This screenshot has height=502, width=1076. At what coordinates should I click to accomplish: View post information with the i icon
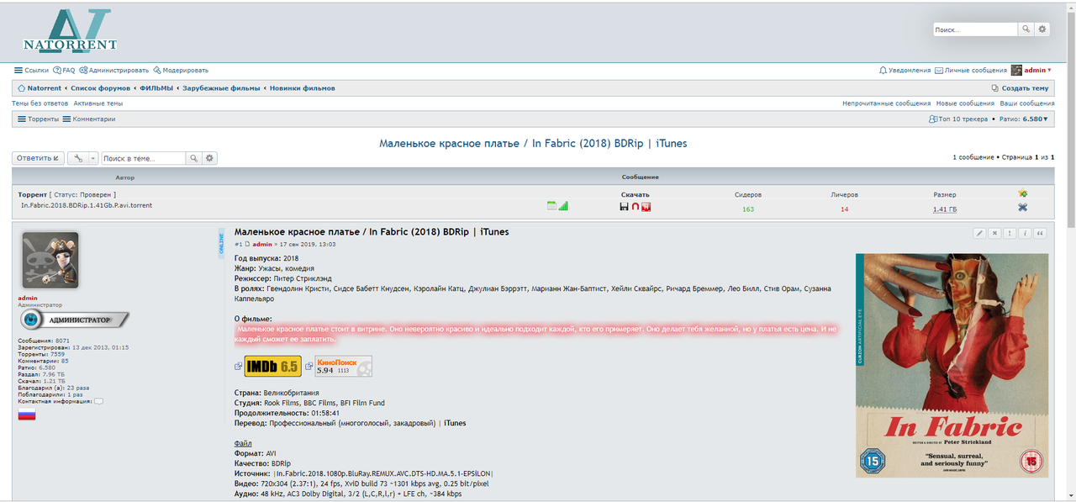(1025, 233)
